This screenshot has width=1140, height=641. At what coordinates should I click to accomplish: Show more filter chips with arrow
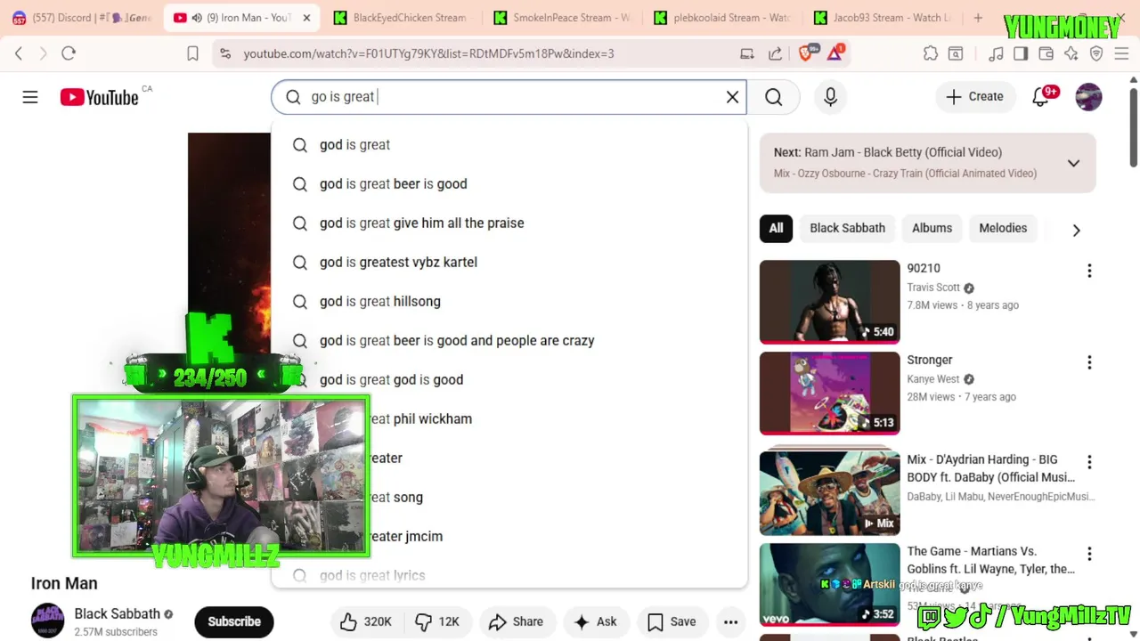pos(1076,231)
